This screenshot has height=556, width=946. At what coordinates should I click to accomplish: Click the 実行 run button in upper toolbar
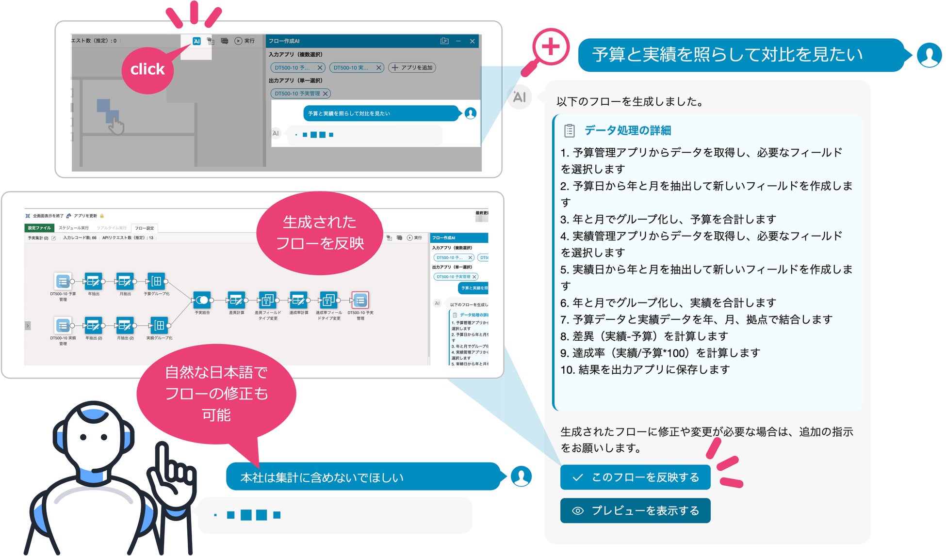pos(245,41)
